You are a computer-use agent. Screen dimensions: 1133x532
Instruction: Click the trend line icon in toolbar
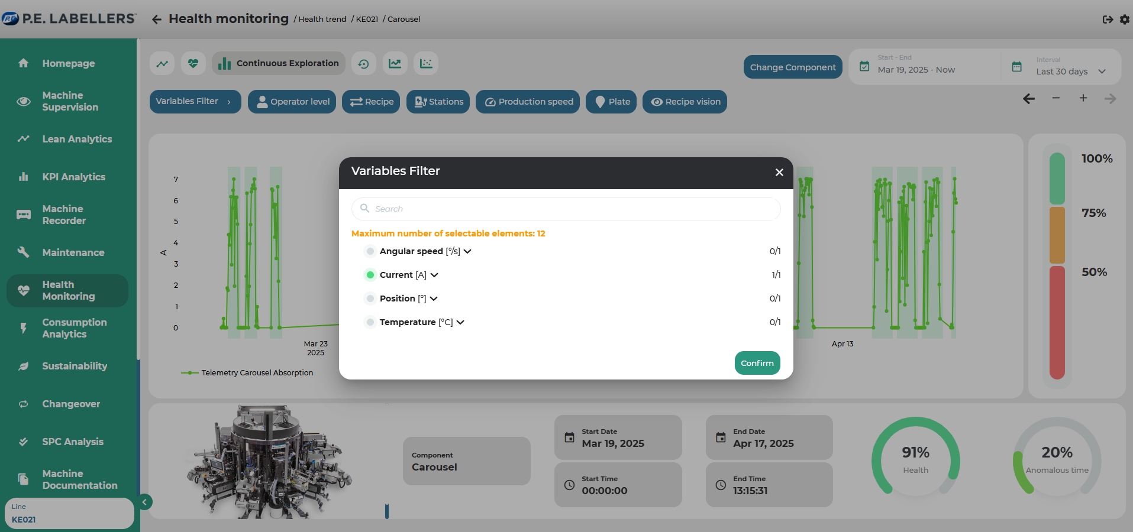tap(162, 64)
